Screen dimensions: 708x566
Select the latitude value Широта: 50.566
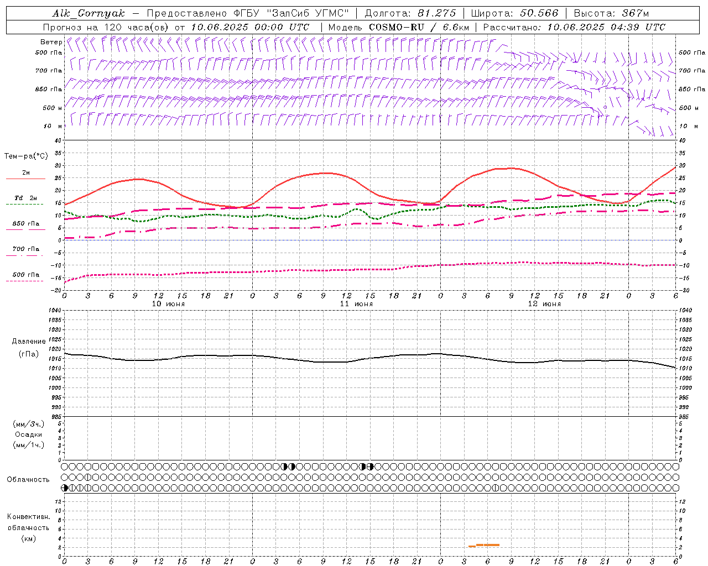tap(515, 13)
